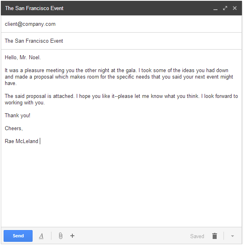Close the compose window
The image size is (244, 245).
point(235,8)
